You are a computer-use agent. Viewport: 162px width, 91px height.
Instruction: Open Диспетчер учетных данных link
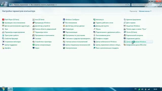point(75,26)
